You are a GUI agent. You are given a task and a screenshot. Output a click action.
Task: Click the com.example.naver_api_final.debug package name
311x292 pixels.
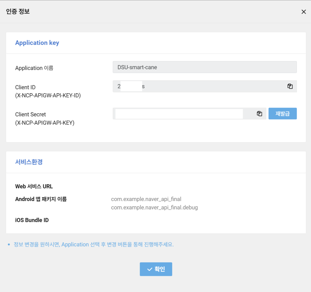[x=154, y=208]
